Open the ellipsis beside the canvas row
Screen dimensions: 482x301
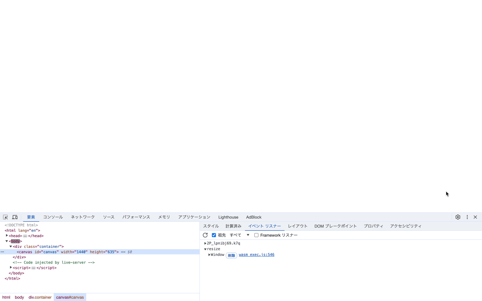[x=2, y=252]
